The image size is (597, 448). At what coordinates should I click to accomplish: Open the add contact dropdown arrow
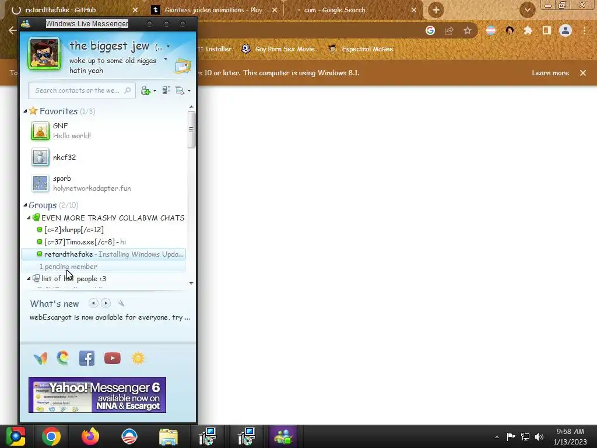154,91
